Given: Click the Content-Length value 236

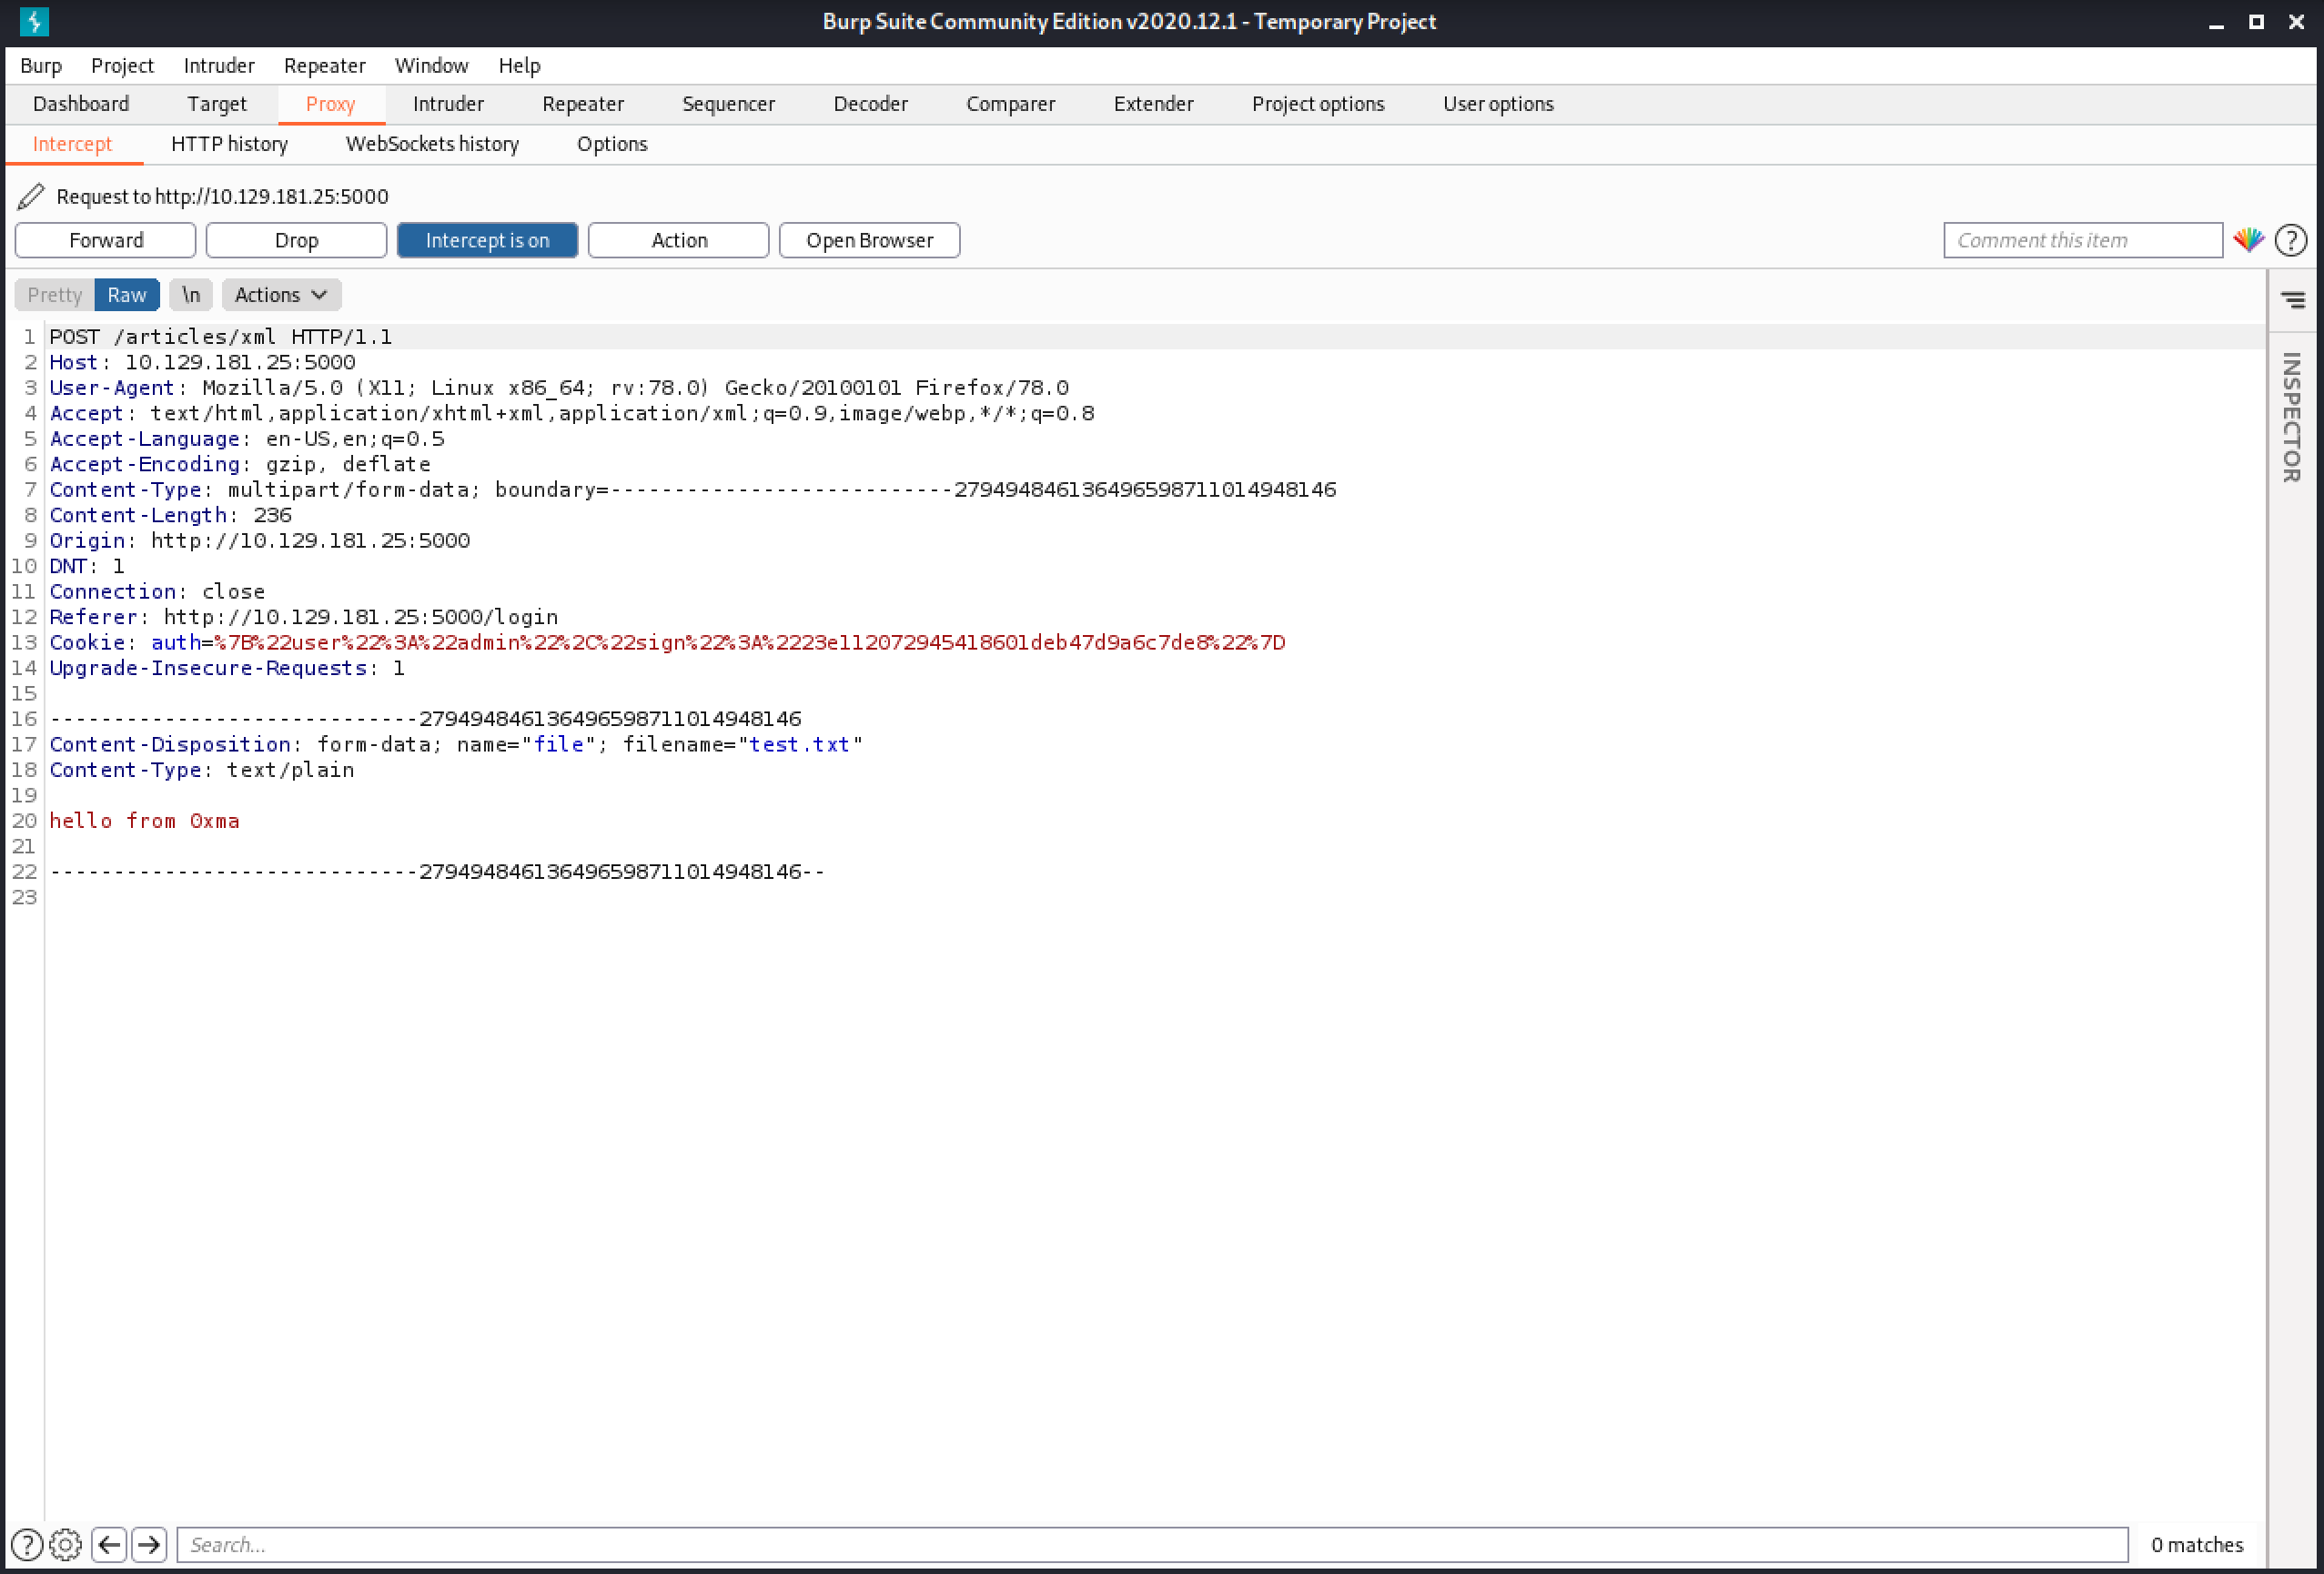Looking at the screenshot, I should [272, 515].
